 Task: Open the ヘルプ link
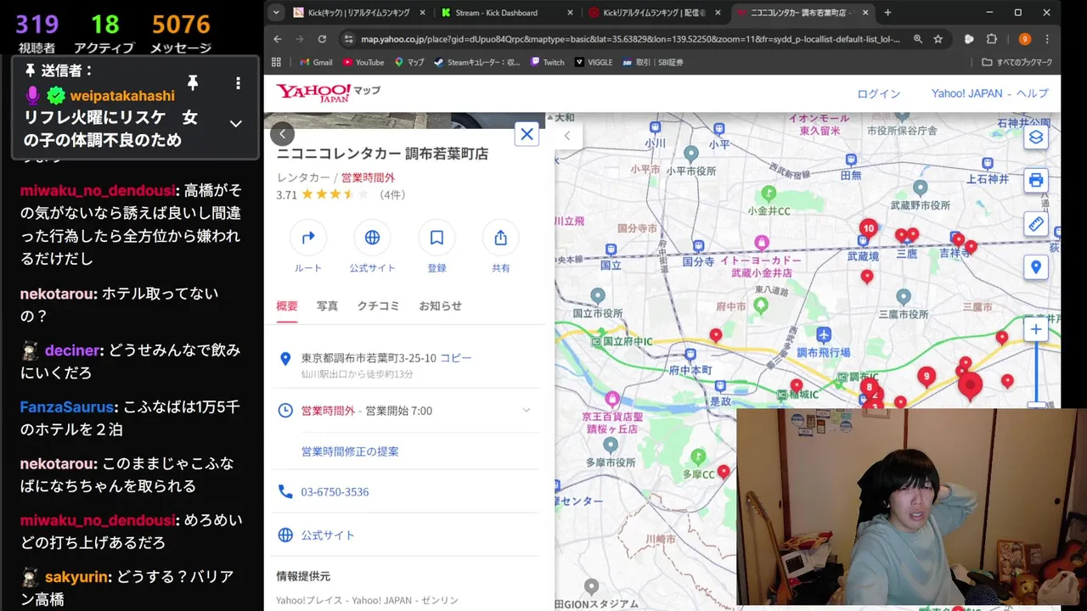(x=1032, y=93)
